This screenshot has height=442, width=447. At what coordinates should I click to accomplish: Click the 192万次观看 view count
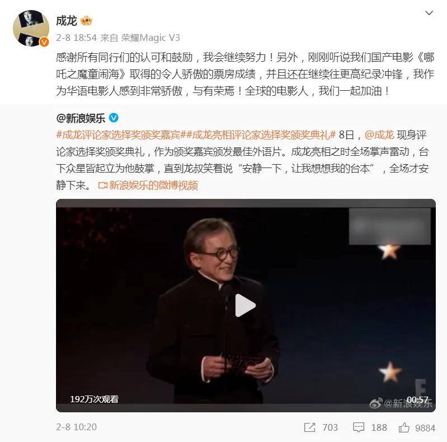click(94, 399)
